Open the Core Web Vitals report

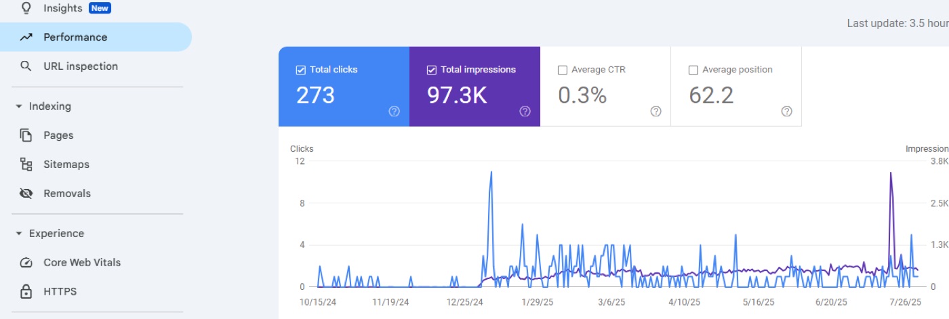96,263
